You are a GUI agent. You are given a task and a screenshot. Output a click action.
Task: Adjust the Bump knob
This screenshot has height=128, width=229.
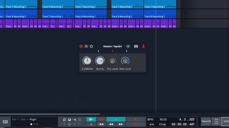pyautogui.click(x=100, y=61)
